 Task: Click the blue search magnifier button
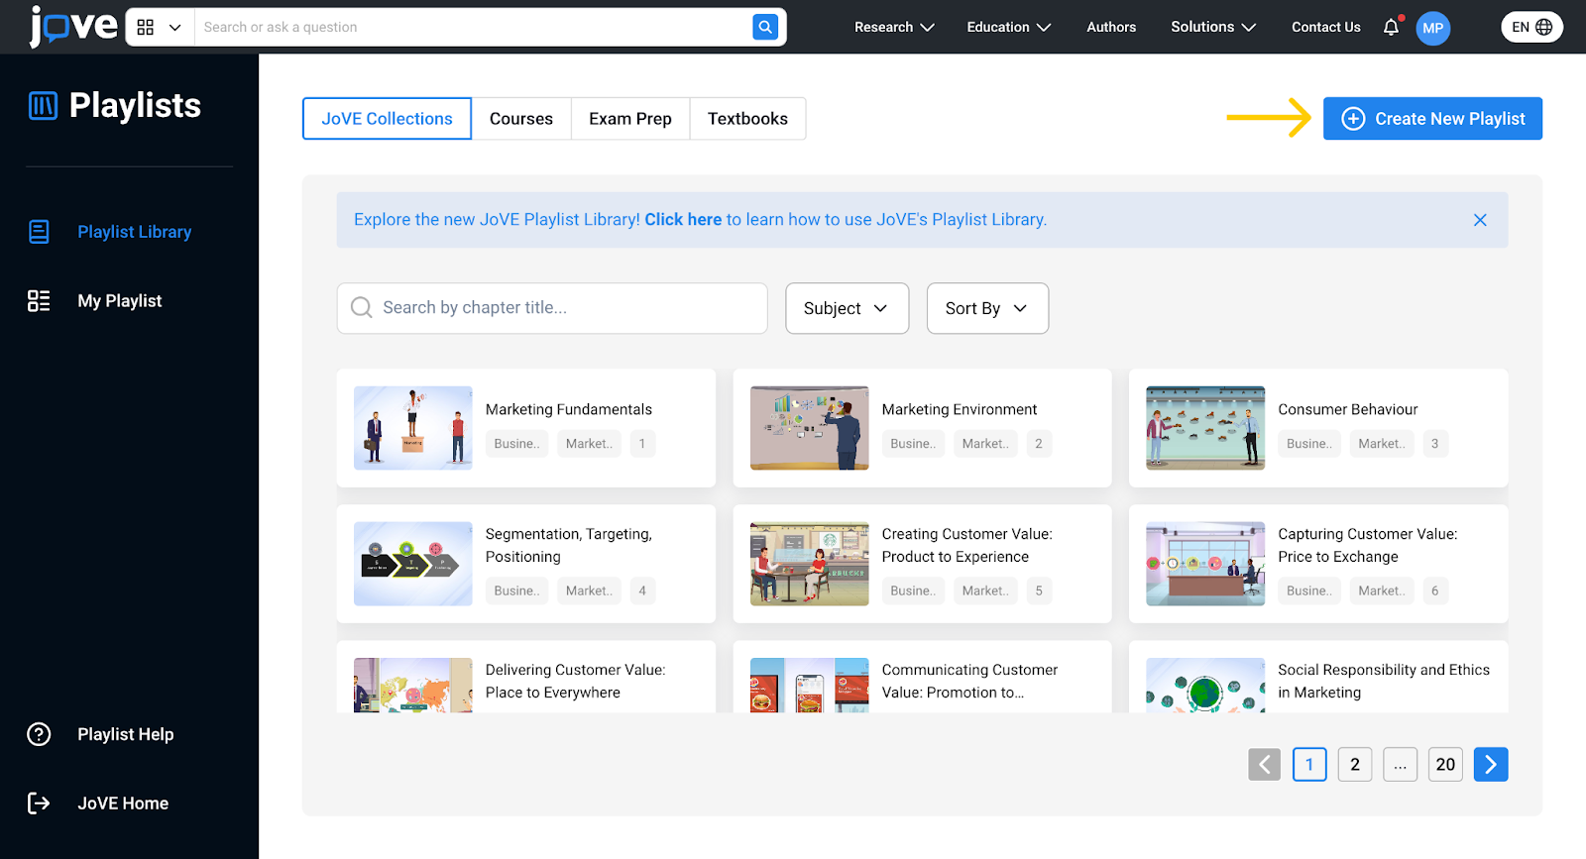point(765,28)
